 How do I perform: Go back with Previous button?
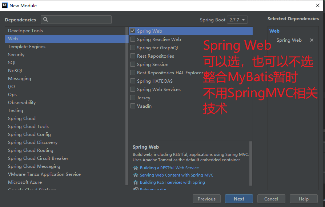[206, 199]
